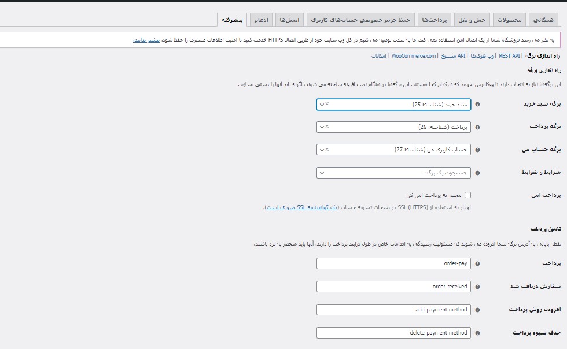Switch to the محصولات tab
567x349 pixels.
(x=509, y=20)
